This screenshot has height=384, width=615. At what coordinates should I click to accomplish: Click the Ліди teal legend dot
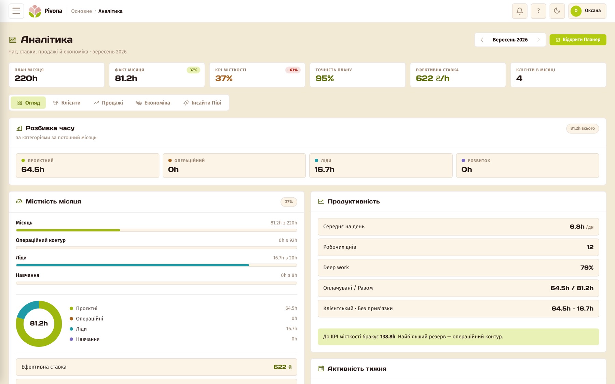tap(71, 329)
